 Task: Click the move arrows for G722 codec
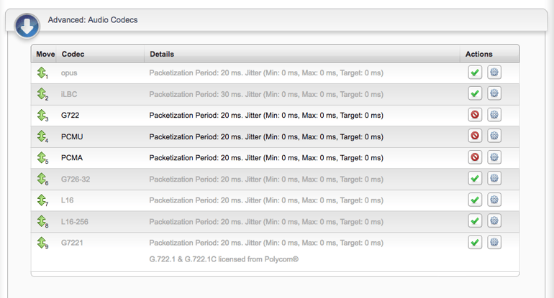tap(42, 115)
